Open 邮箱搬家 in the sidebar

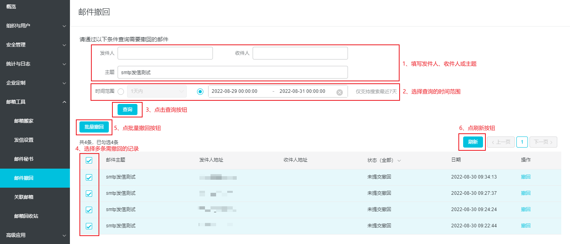pos(24,121)
